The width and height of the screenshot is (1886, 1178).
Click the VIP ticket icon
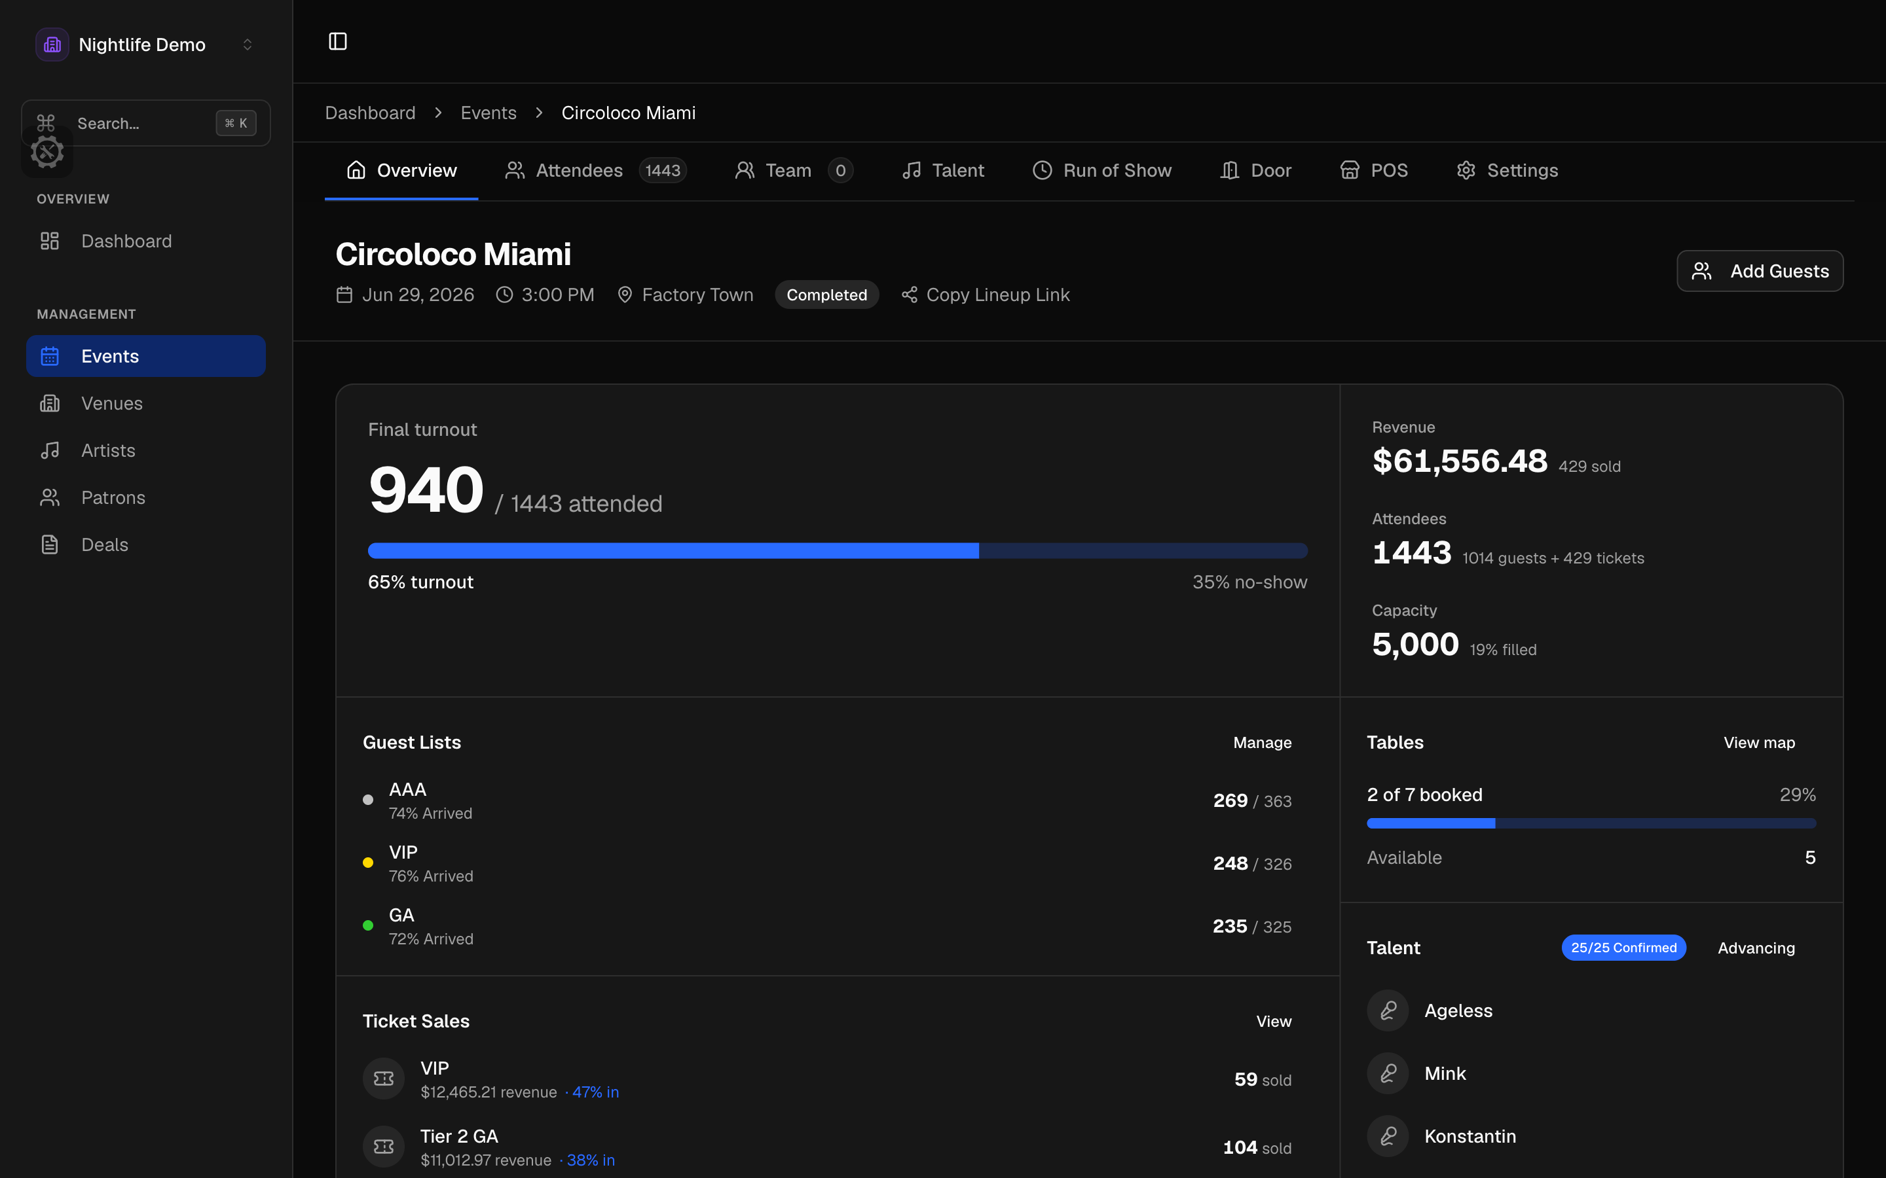point(384,1079)
